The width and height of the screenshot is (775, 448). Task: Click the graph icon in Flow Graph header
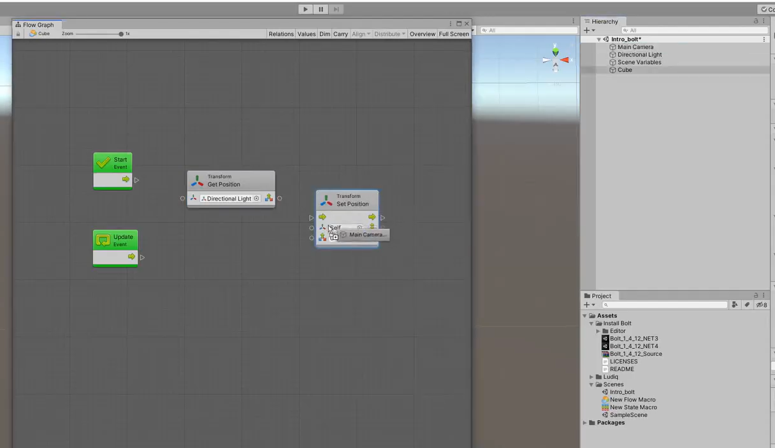[17, 25]
